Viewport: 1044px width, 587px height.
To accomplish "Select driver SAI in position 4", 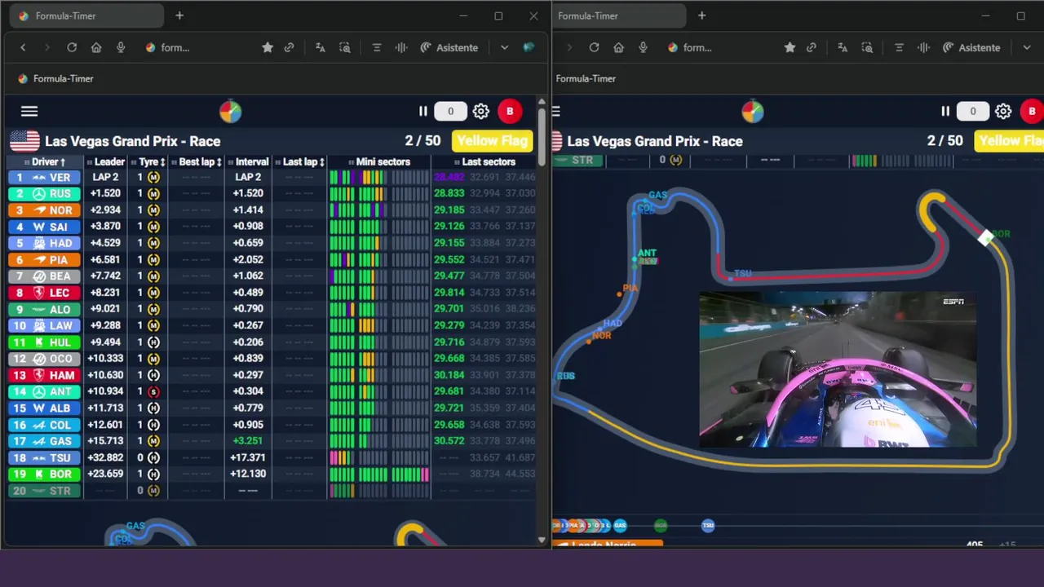I will pos(45,227).
